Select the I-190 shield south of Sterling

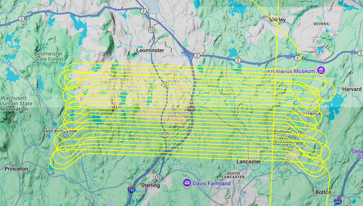[x=131, y=190]
